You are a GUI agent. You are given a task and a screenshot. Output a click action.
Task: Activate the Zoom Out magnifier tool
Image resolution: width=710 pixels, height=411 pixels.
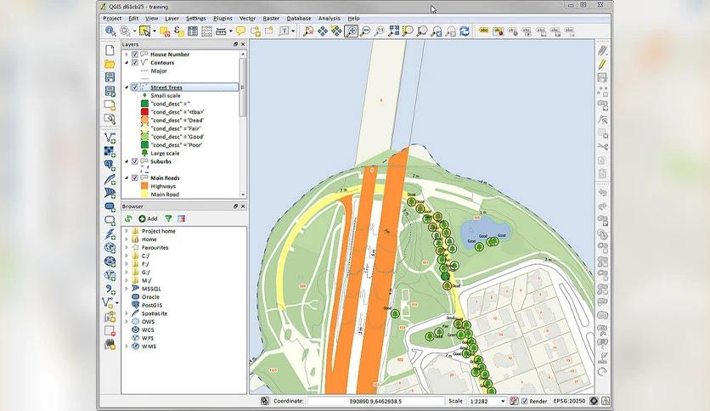pos(365,31)
